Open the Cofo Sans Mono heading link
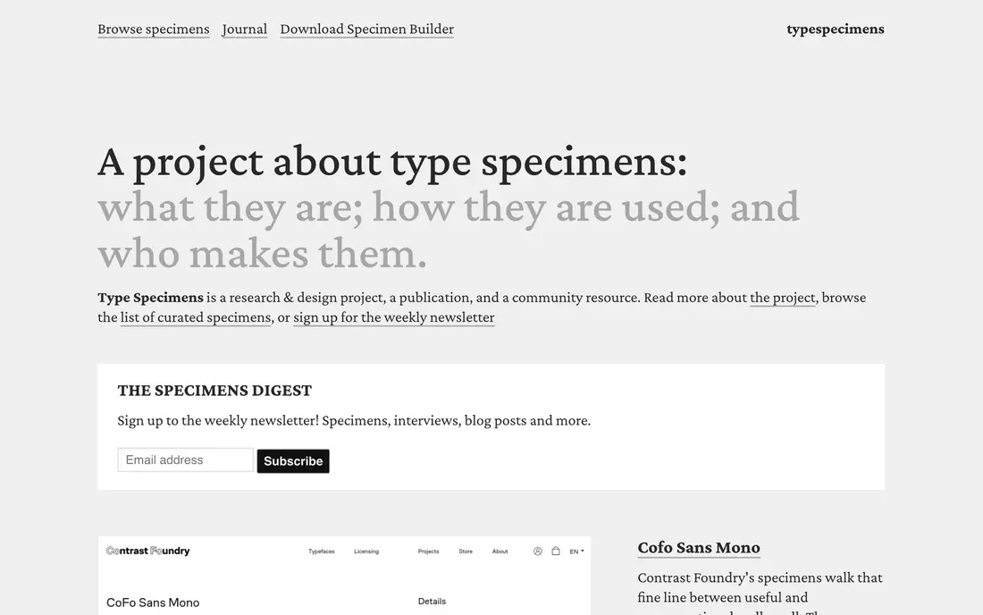983x615 pixels. point(699,547)
